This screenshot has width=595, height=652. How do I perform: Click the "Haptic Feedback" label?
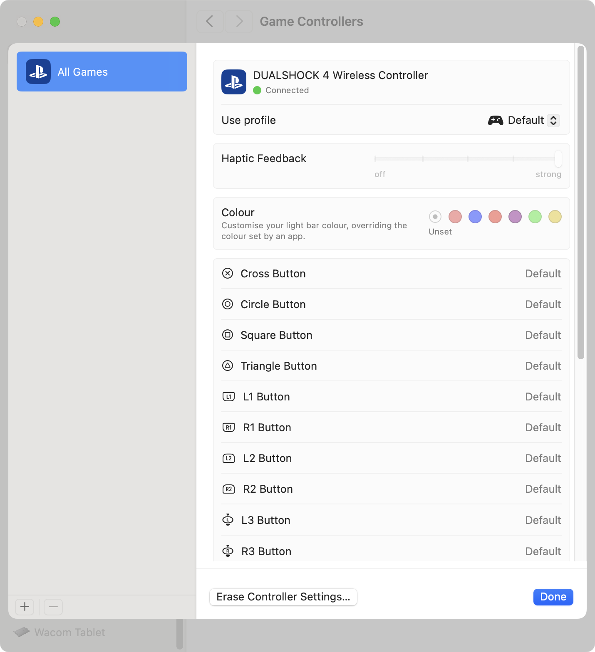point(264,158)
